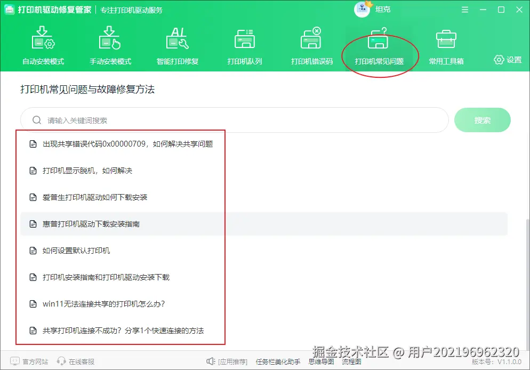Click document icon beside 打印机安装指南
The height and width of the screenshot is (370, 530).
pyautogui.click(x=33, y=278)
